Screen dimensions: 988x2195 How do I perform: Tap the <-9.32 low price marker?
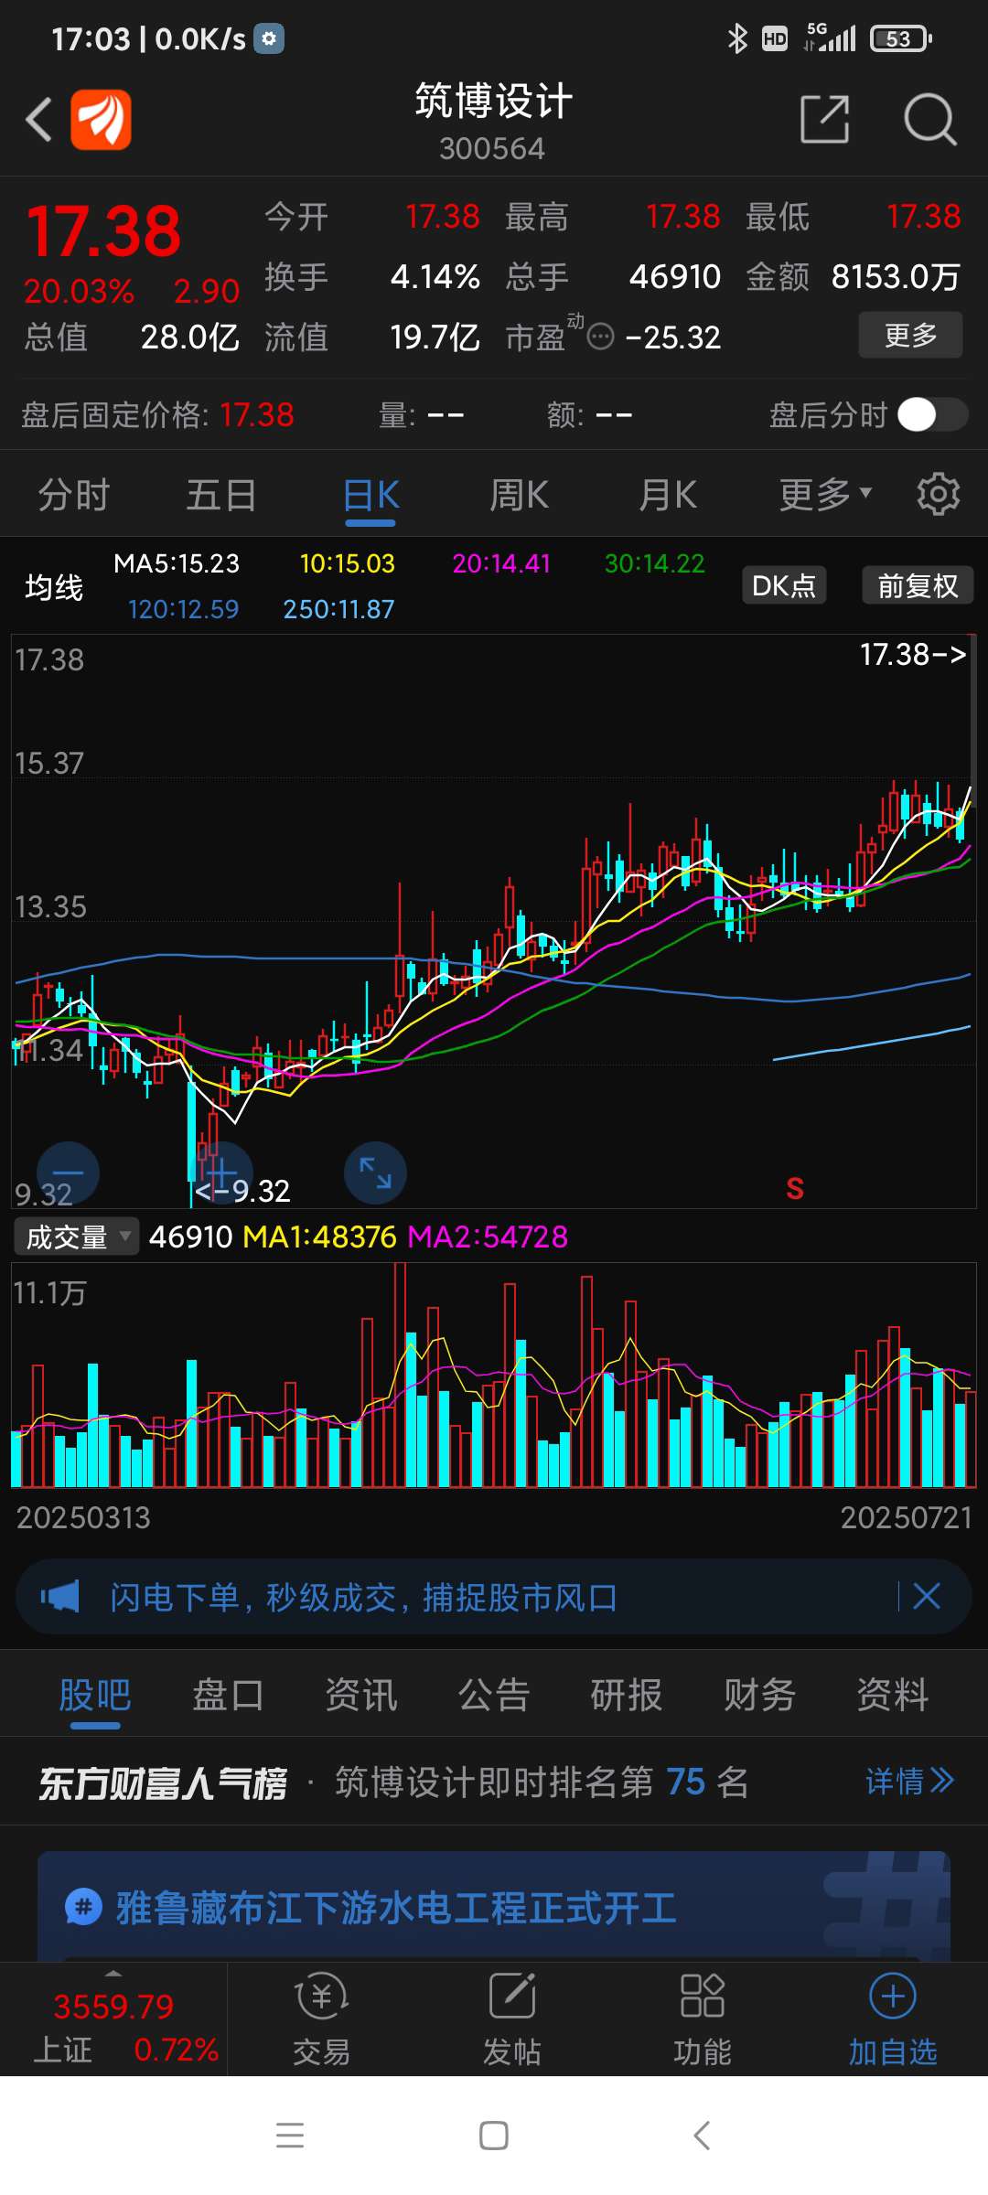242,1191
